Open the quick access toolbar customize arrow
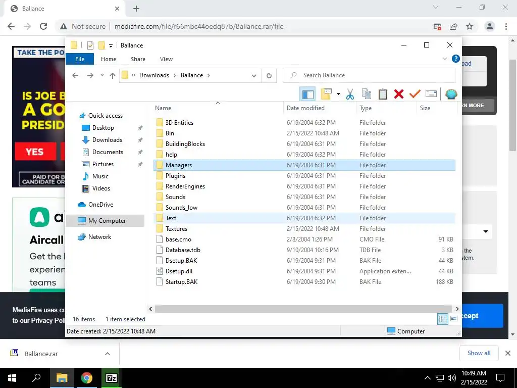 coord(111,46)
